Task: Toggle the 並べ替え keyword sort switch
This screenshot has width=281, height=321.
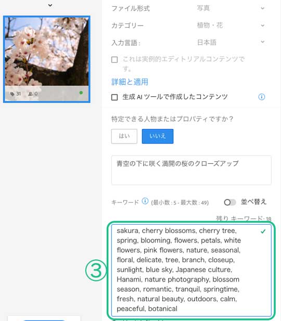Action: pyautogui.click(x=230, y=202)
